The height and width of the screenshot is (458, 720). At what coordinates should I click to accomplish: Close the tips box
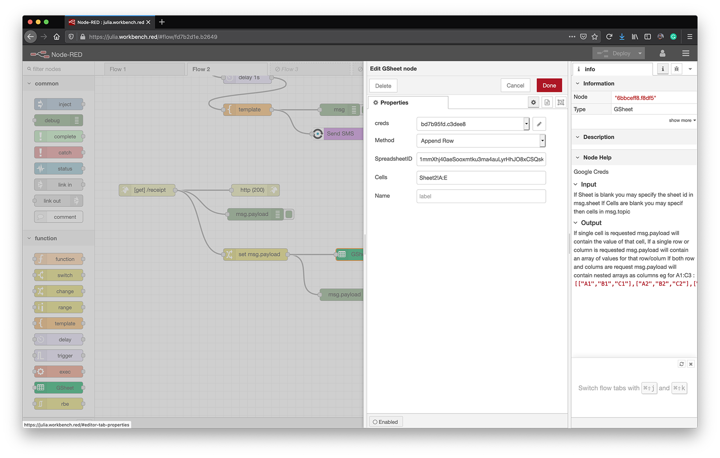click(691, 364)
